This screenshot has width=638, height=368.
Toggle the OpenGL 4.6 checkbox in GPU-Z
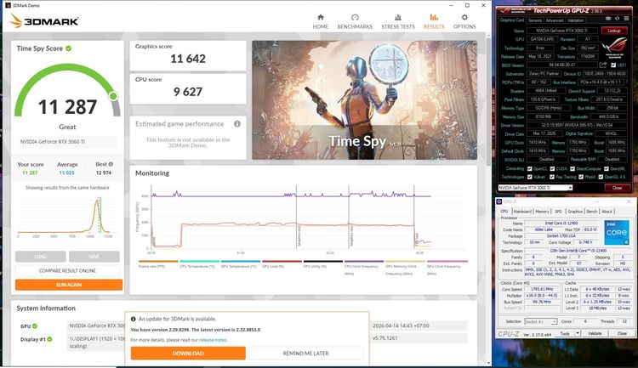(x=601, y=177)
